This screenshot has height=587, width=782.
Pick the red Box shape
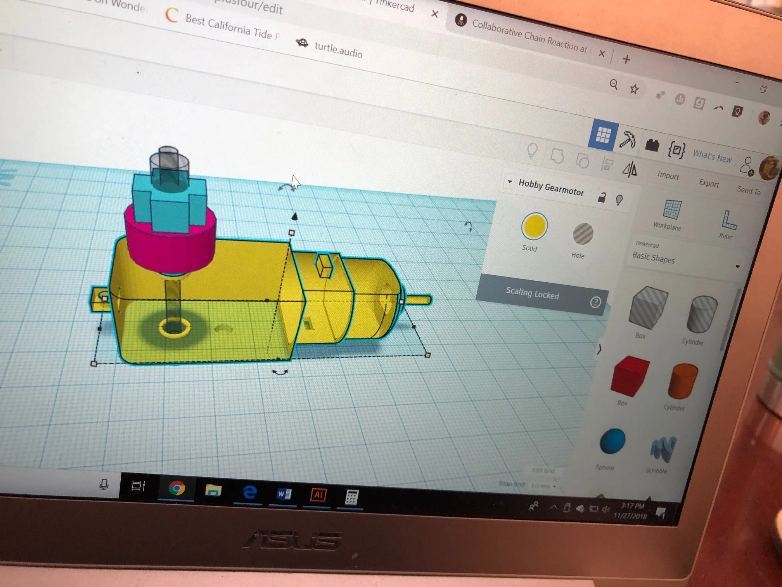(x=630, y=375)
